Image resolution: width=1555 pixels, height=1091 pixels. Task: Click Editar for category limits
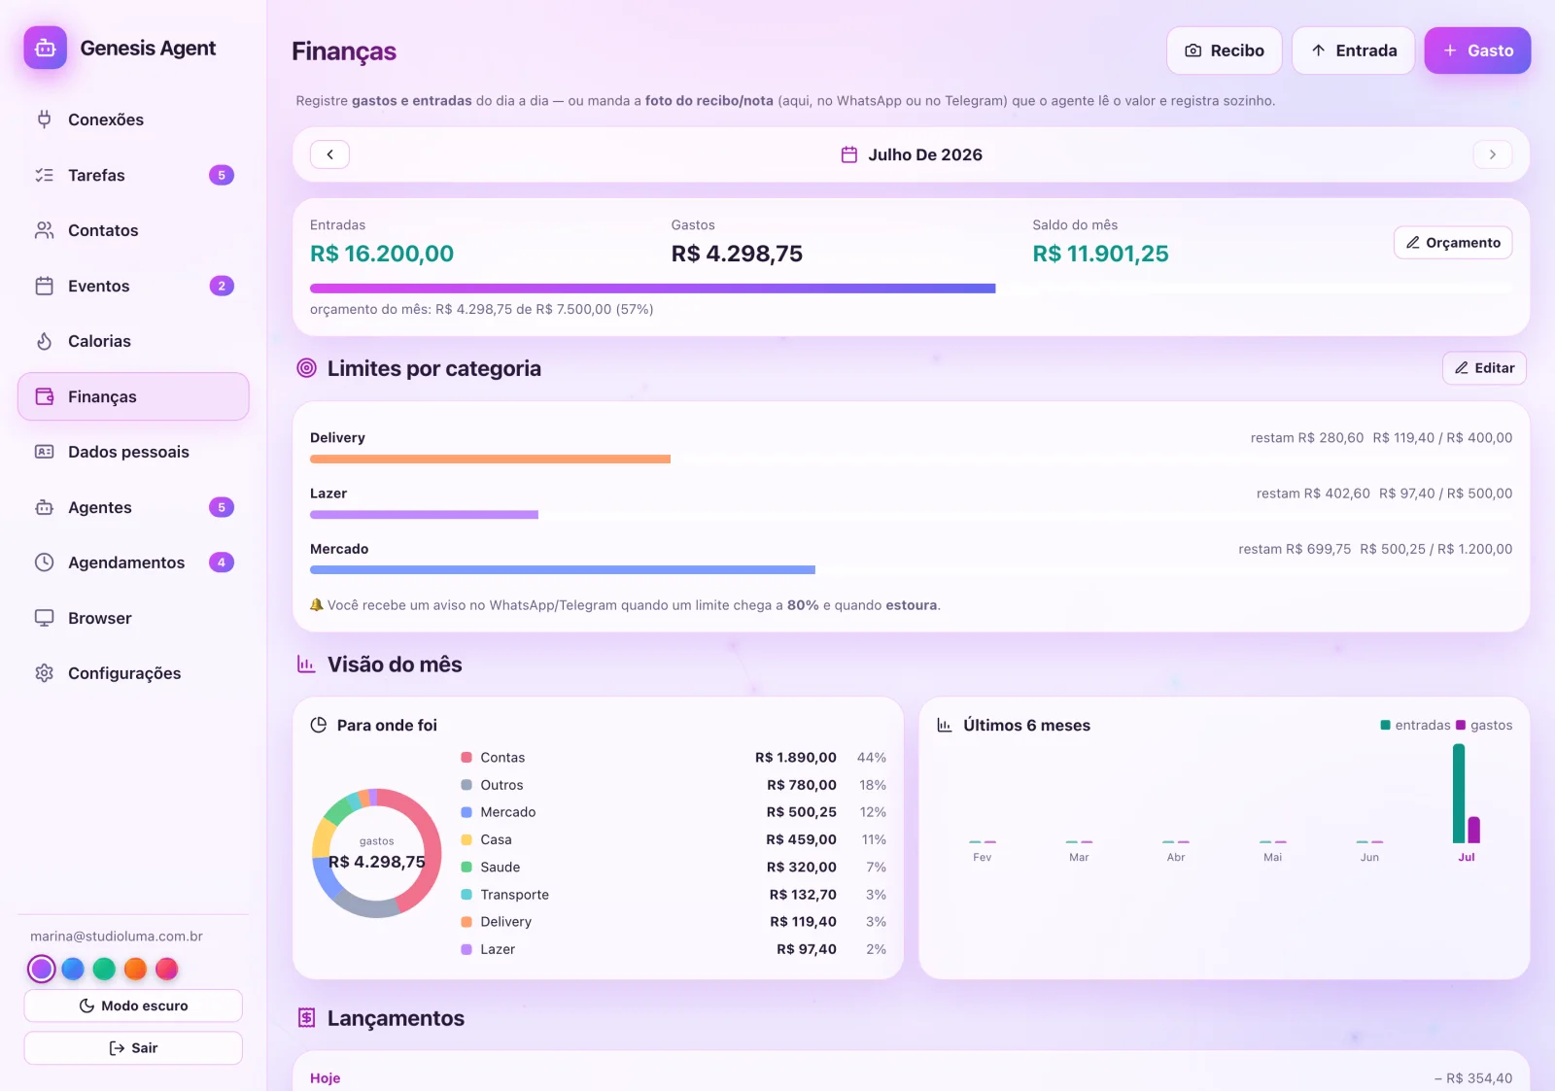1484,368
